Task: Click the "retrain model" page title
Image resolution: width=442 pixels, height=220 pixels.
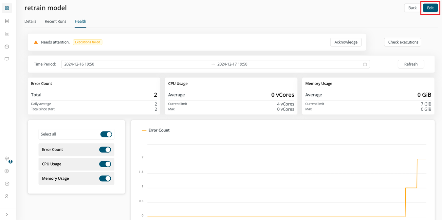Action: click(x=46, y=8)
